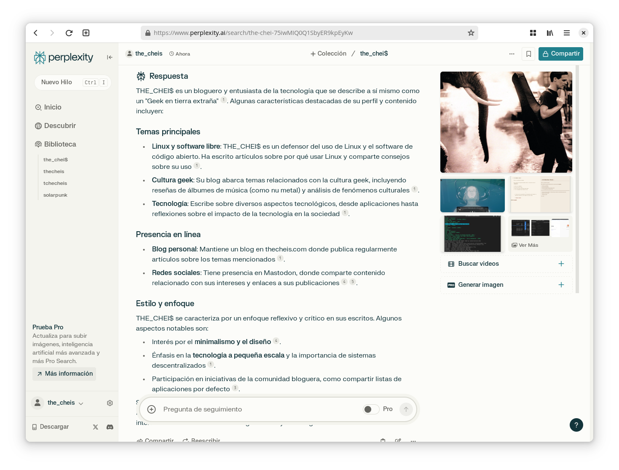Open the beige document screenshot thumbnail
The image size is (619, 470).
(540, 194)
